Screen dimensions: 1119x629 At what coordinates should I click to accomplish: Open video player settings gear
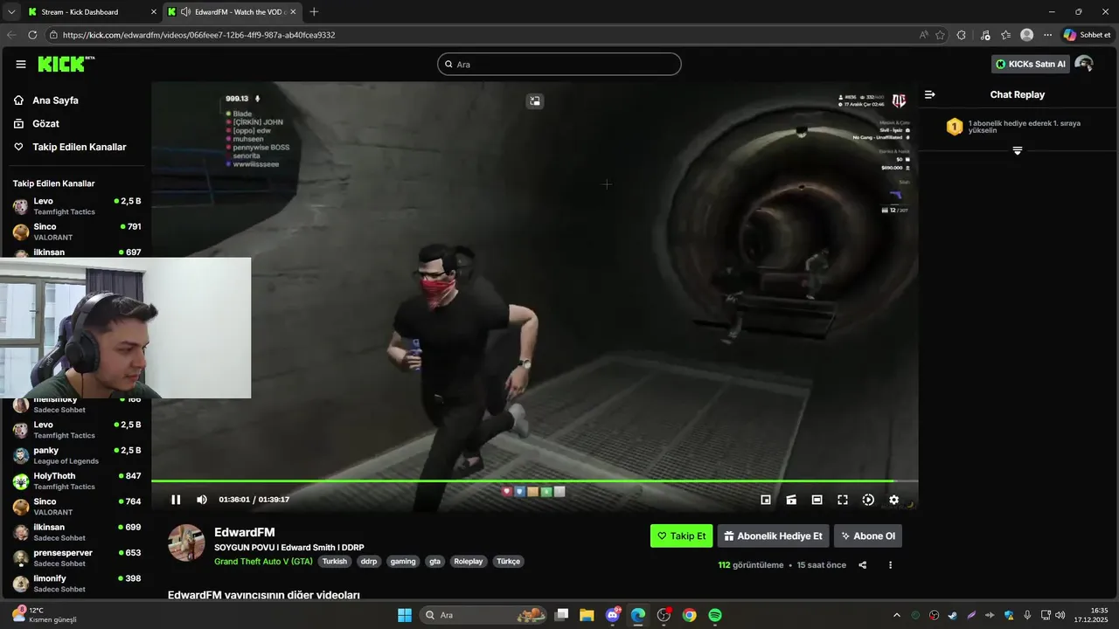pos(893,500)
